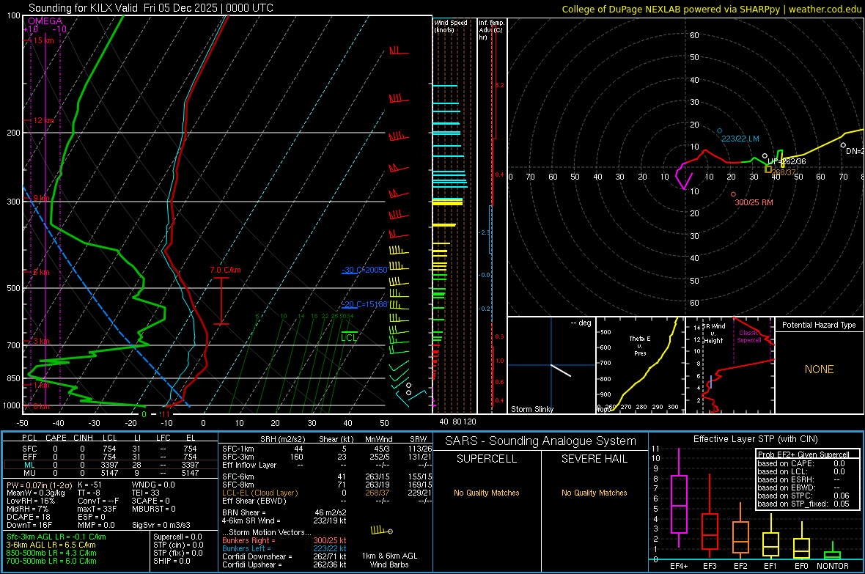Click the 'based on STPC' probability row
The width and height of the screenshot is (865, 574).
(803, 496)
